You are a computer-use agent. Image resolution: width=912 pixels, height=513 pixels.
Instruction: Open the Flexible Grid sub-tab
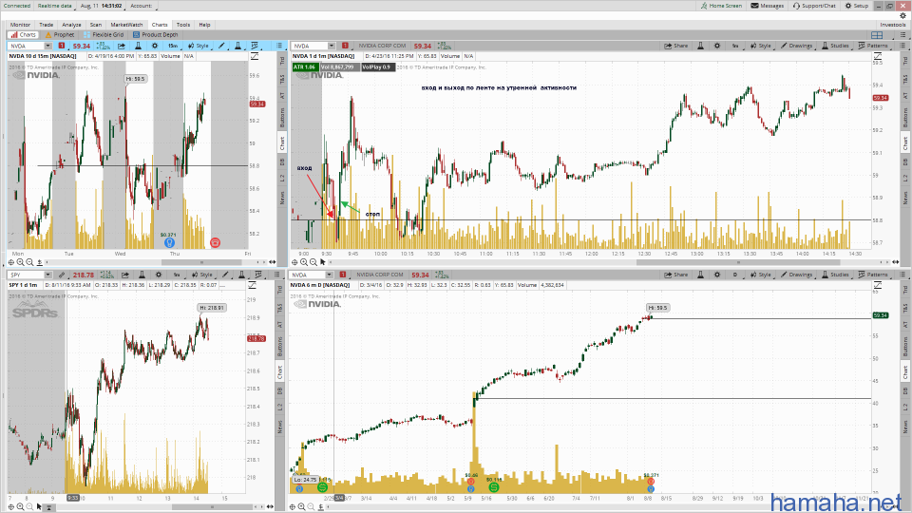pos(103,35)
